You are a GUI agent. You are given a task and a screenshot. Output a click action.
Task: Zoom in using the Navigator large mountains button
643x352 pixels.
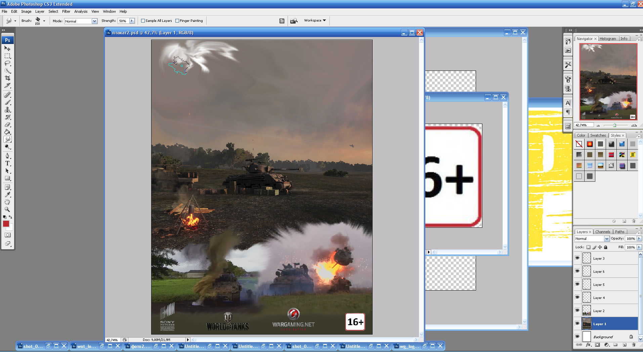(634, 125)
